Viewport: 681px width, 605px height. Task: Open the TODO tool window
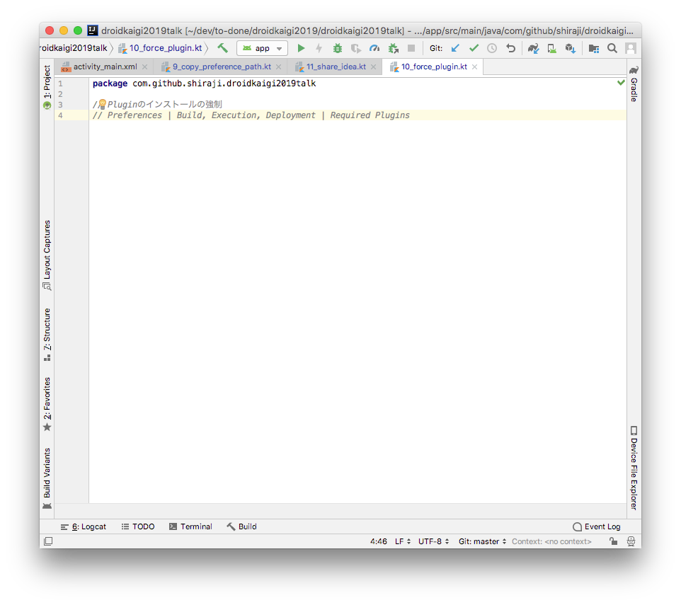(138, 526)
